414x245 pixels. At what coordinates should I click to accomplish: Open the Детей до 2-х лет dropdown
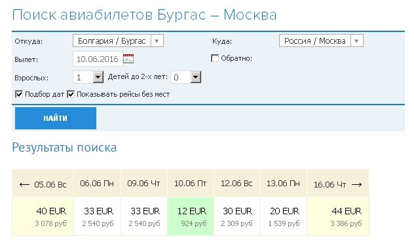click(x=196, y=77)
